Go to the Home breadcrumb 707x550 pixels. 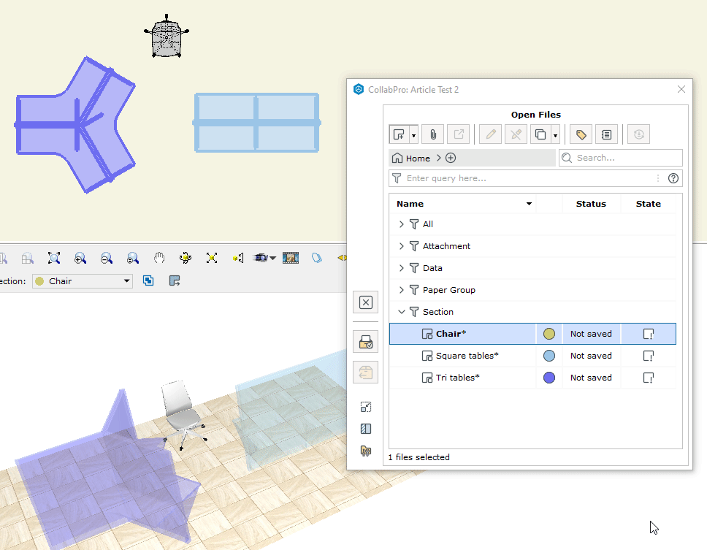[411, 158]
